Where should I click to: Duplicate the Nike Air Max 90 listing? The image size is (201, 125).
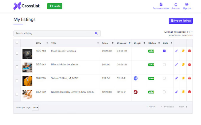pyautogui.click(x=183, y=65)
